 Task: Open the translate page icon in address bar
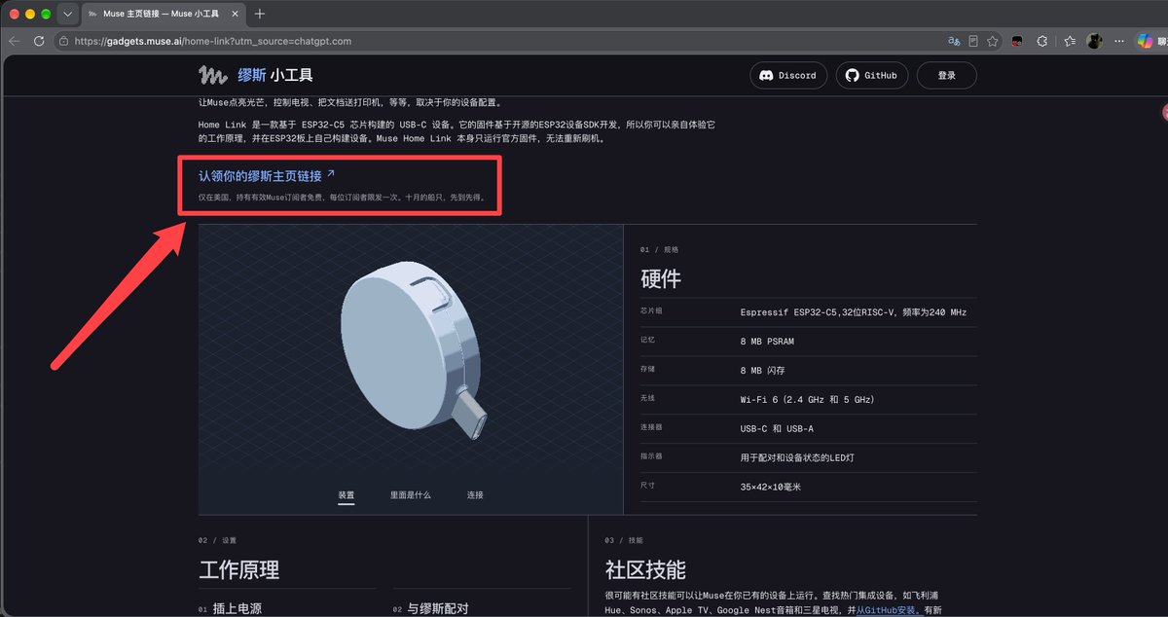pyautogui.click(x=954, y=41)
